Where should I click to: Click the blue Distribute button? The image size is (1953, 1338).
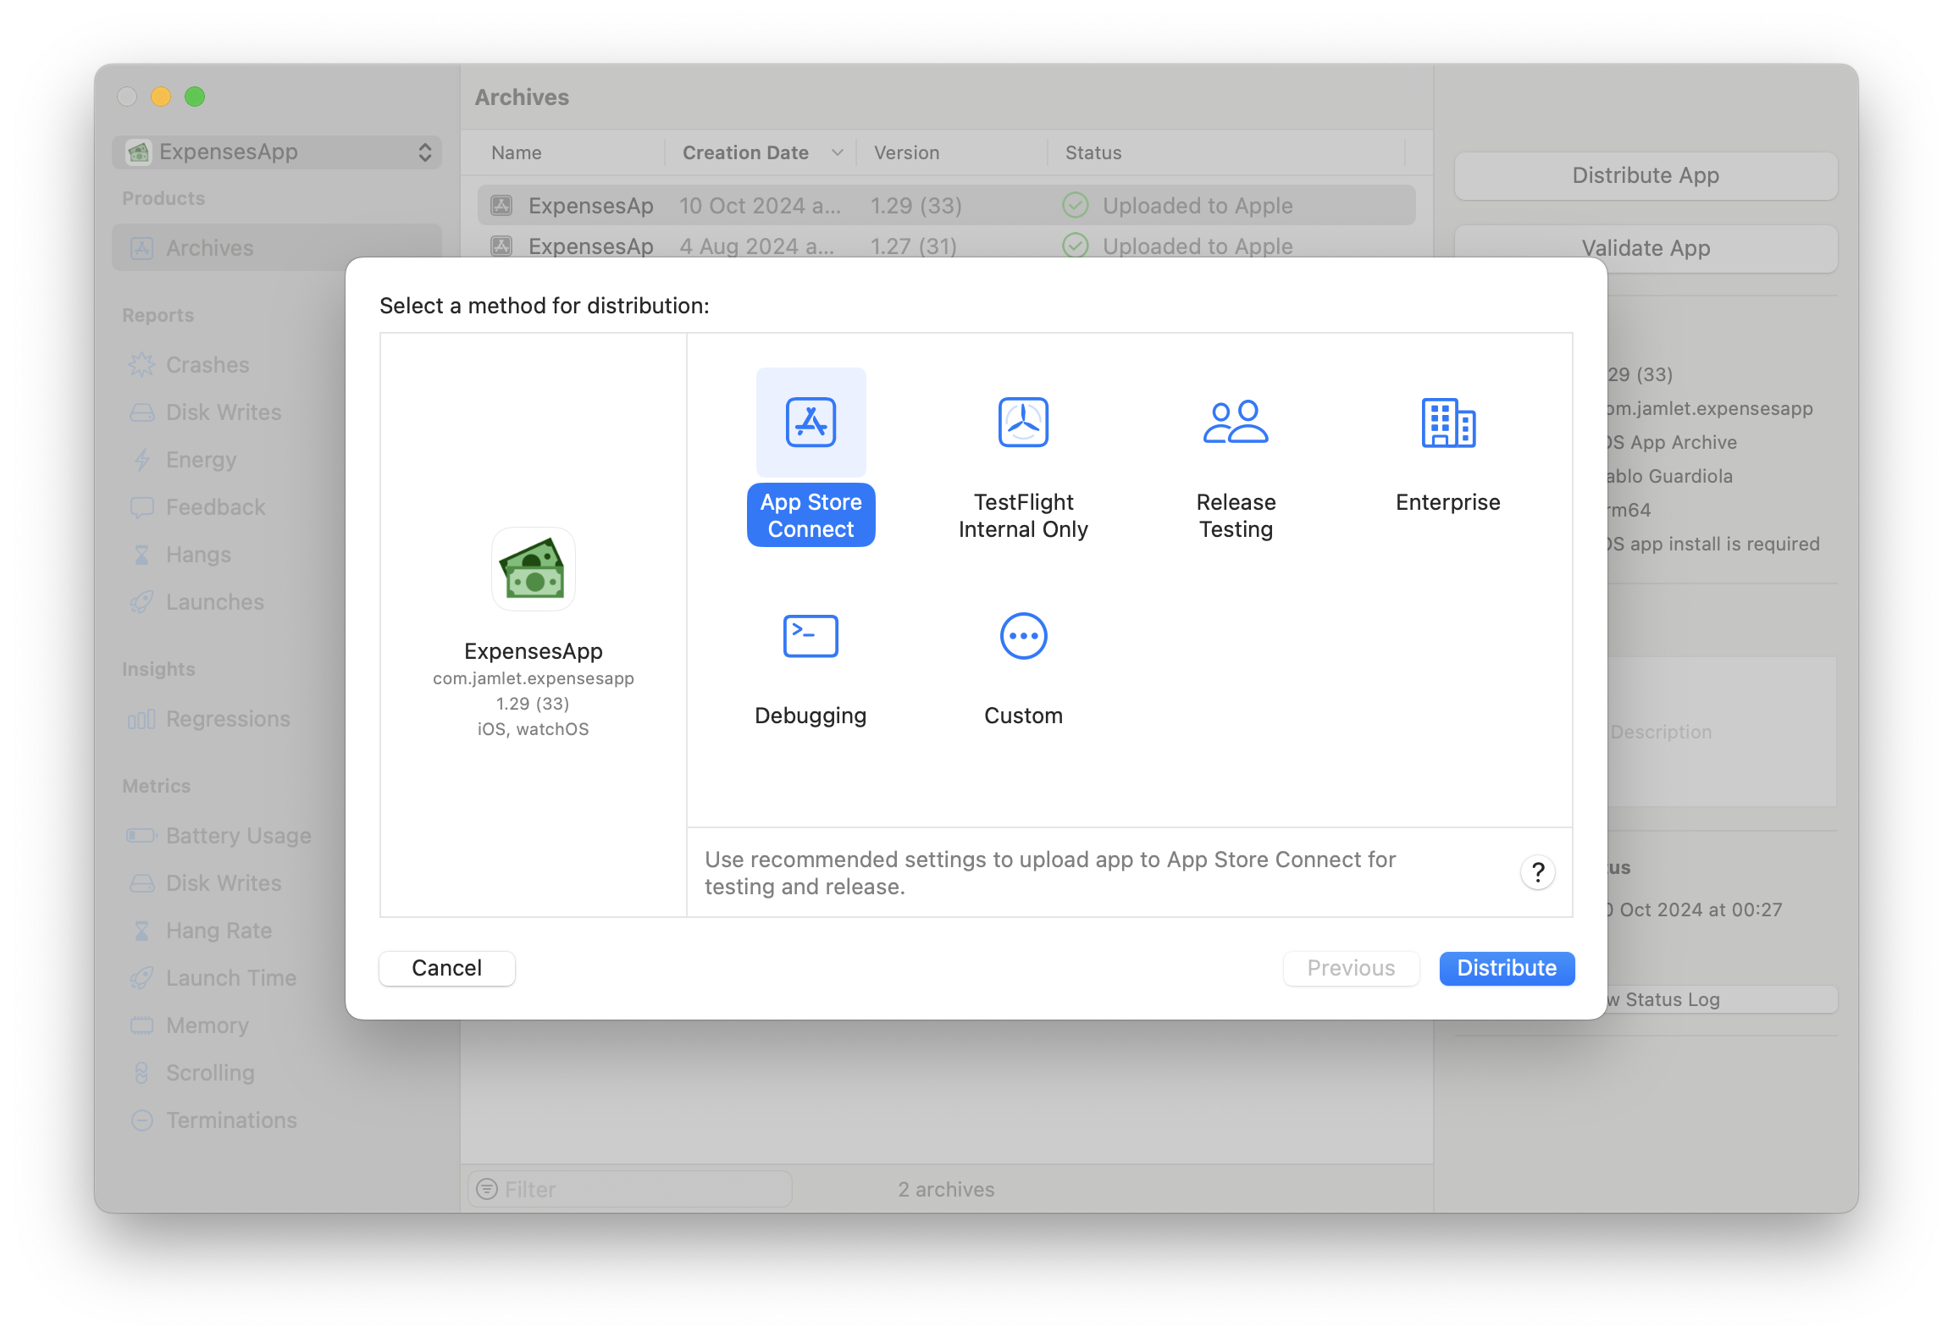[x=1507, y=968]
